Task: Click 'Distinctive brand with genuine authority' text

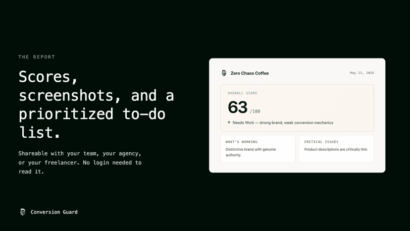Action: (x=251, y=152)
